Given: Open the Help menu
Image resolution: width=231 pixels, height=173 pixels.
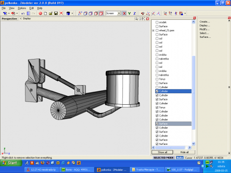Looking at the screenshot, I should point(40,8).
